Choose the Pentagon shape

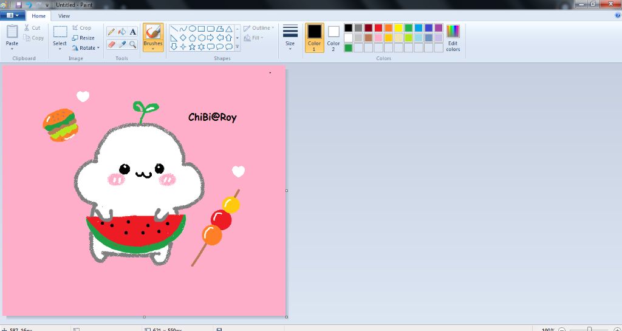coord(192,38)
